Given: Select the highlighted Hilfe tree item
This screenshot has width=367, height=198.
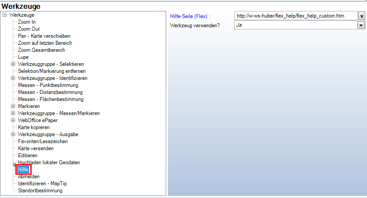Looking at the screenshot, I should tap(23, 169).
